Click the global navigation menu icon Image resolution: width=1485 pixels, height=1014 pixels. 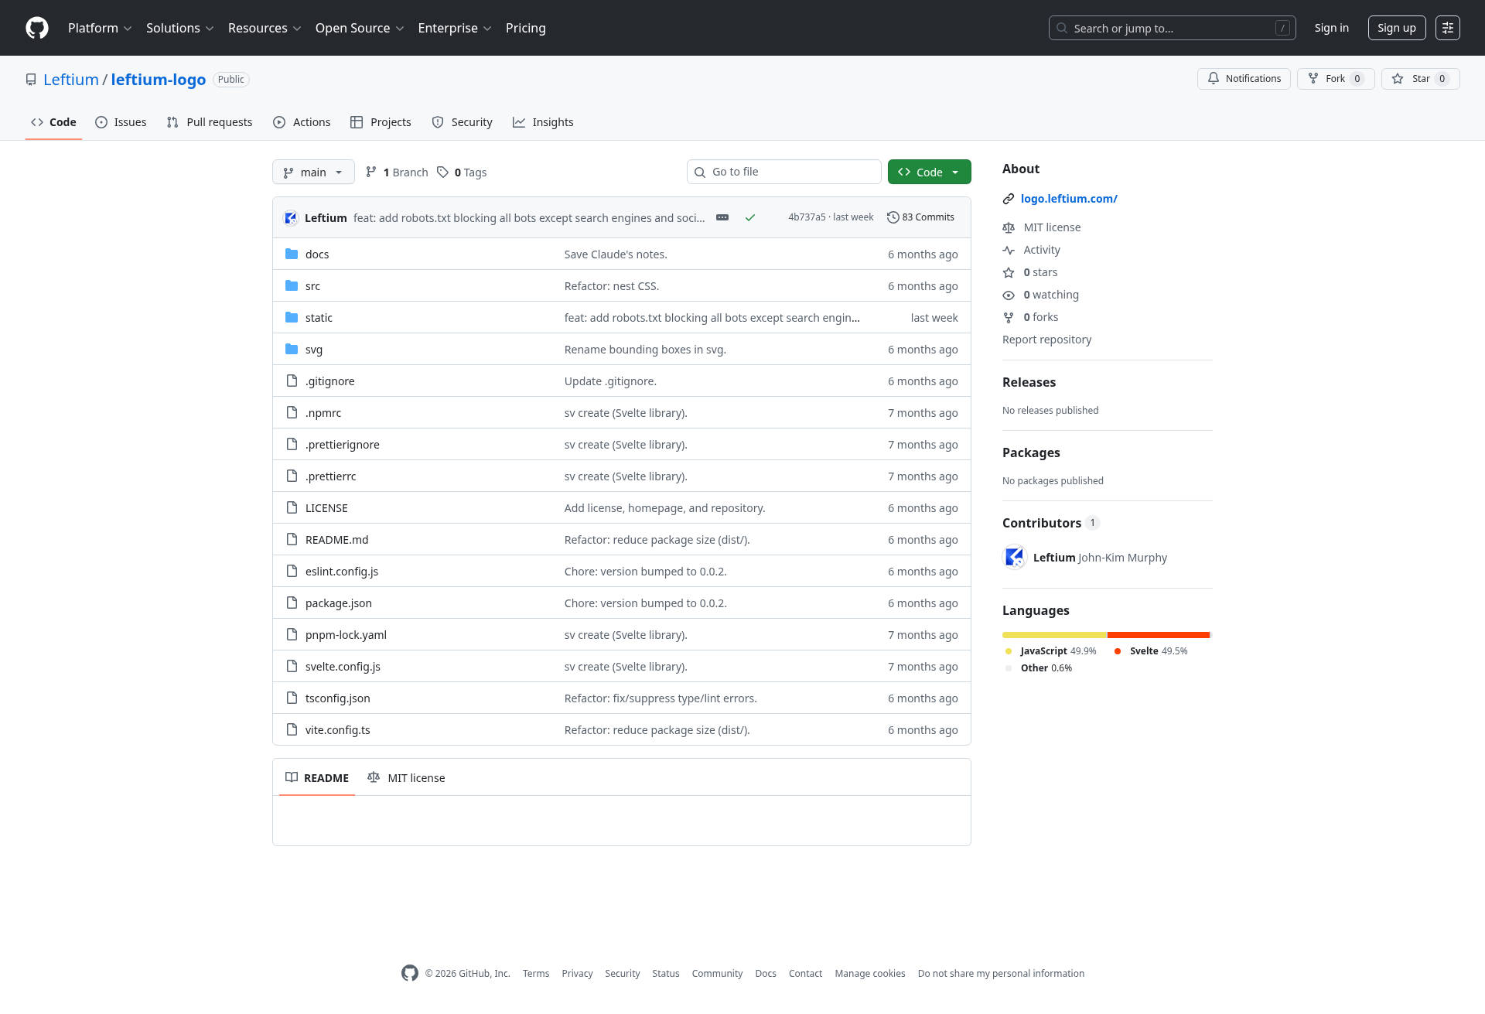(1448, 28)
